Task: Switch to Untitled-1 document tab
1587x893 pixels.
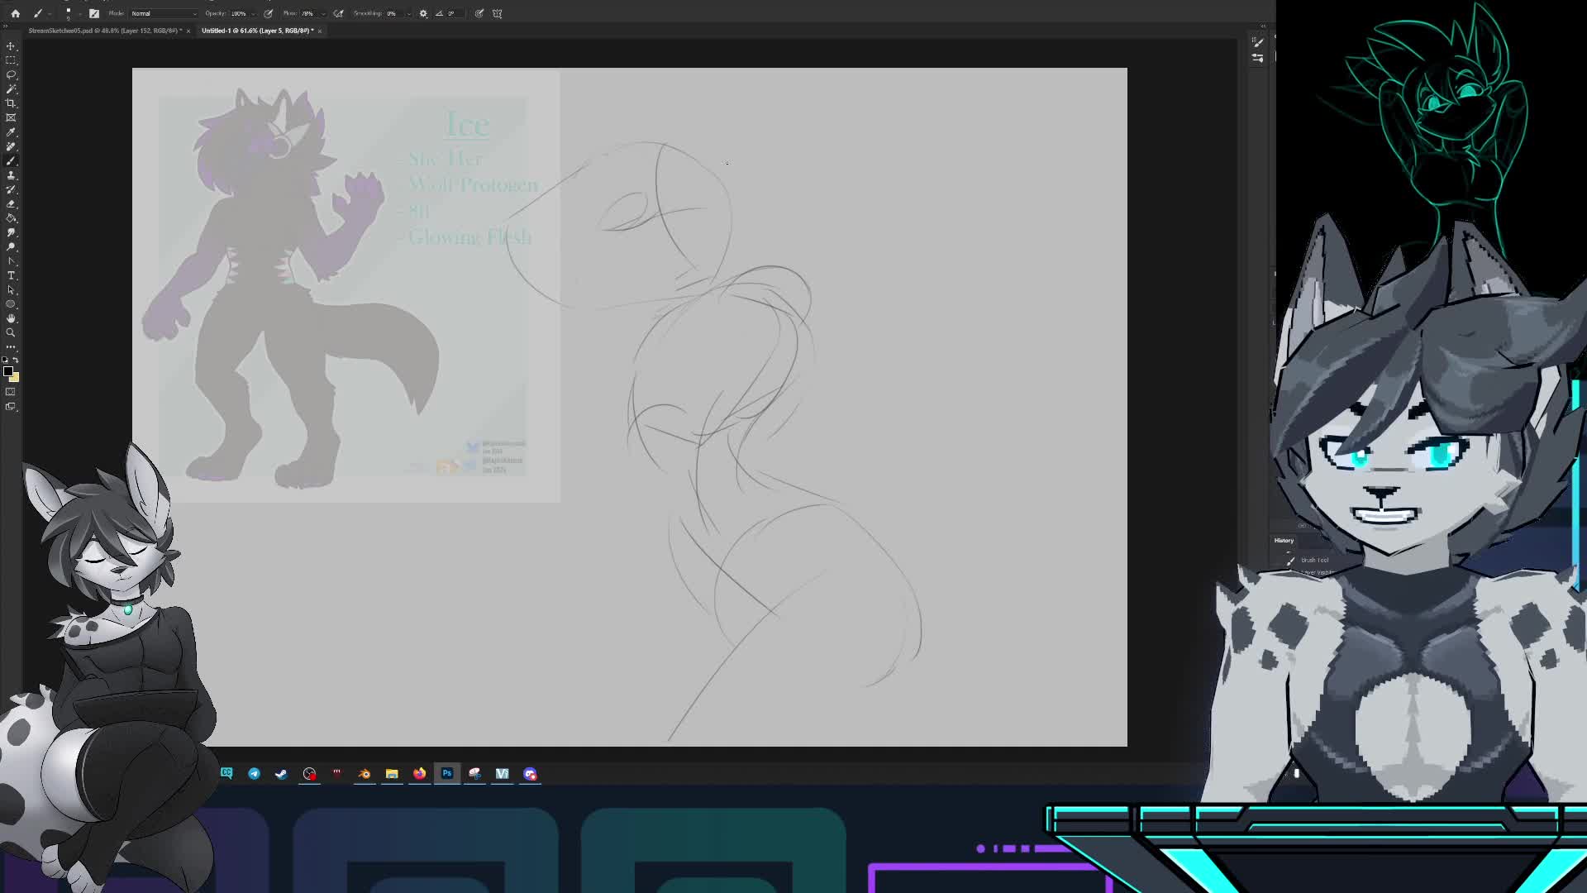Action: coord(257,31)
